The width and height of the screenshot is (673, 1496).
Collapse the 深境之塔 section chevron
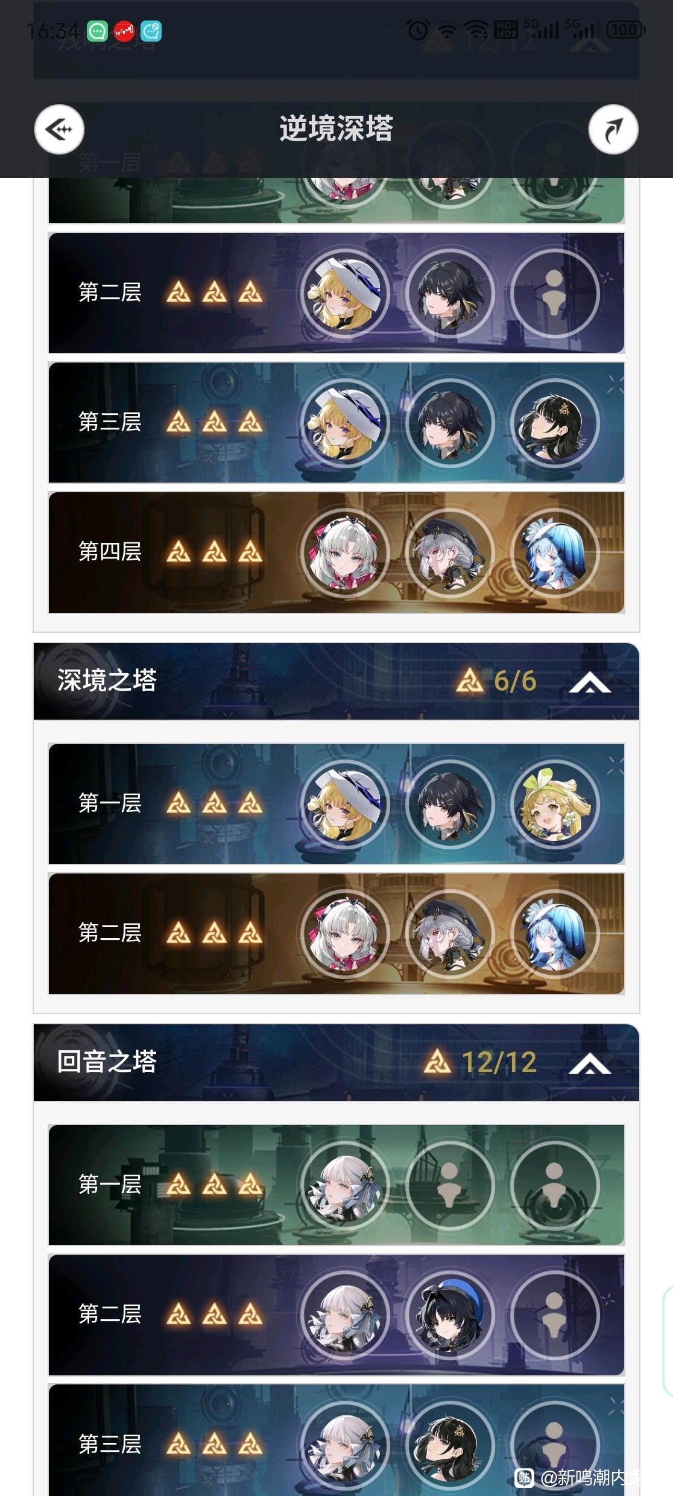[x=590, y=682]
